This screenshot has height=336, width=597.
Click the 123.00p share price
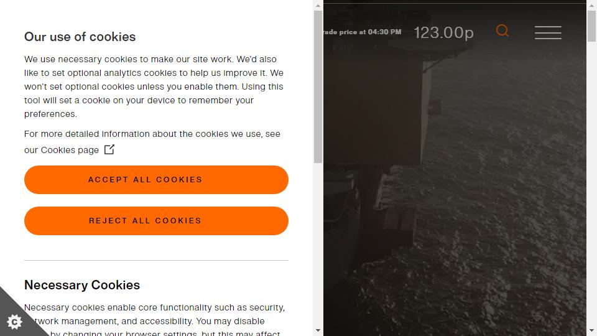pos(443,33)
